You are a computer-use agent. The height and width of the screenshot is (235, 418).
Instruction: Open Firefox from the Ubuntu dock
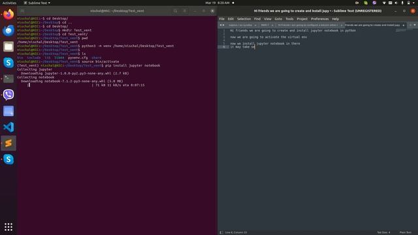(8, 14)
